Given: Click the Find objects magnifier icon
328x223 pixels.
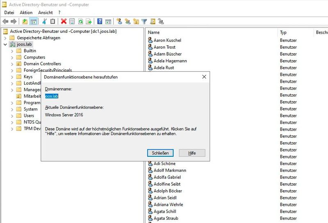Looking at the screenshot, I should click(153, 21).
